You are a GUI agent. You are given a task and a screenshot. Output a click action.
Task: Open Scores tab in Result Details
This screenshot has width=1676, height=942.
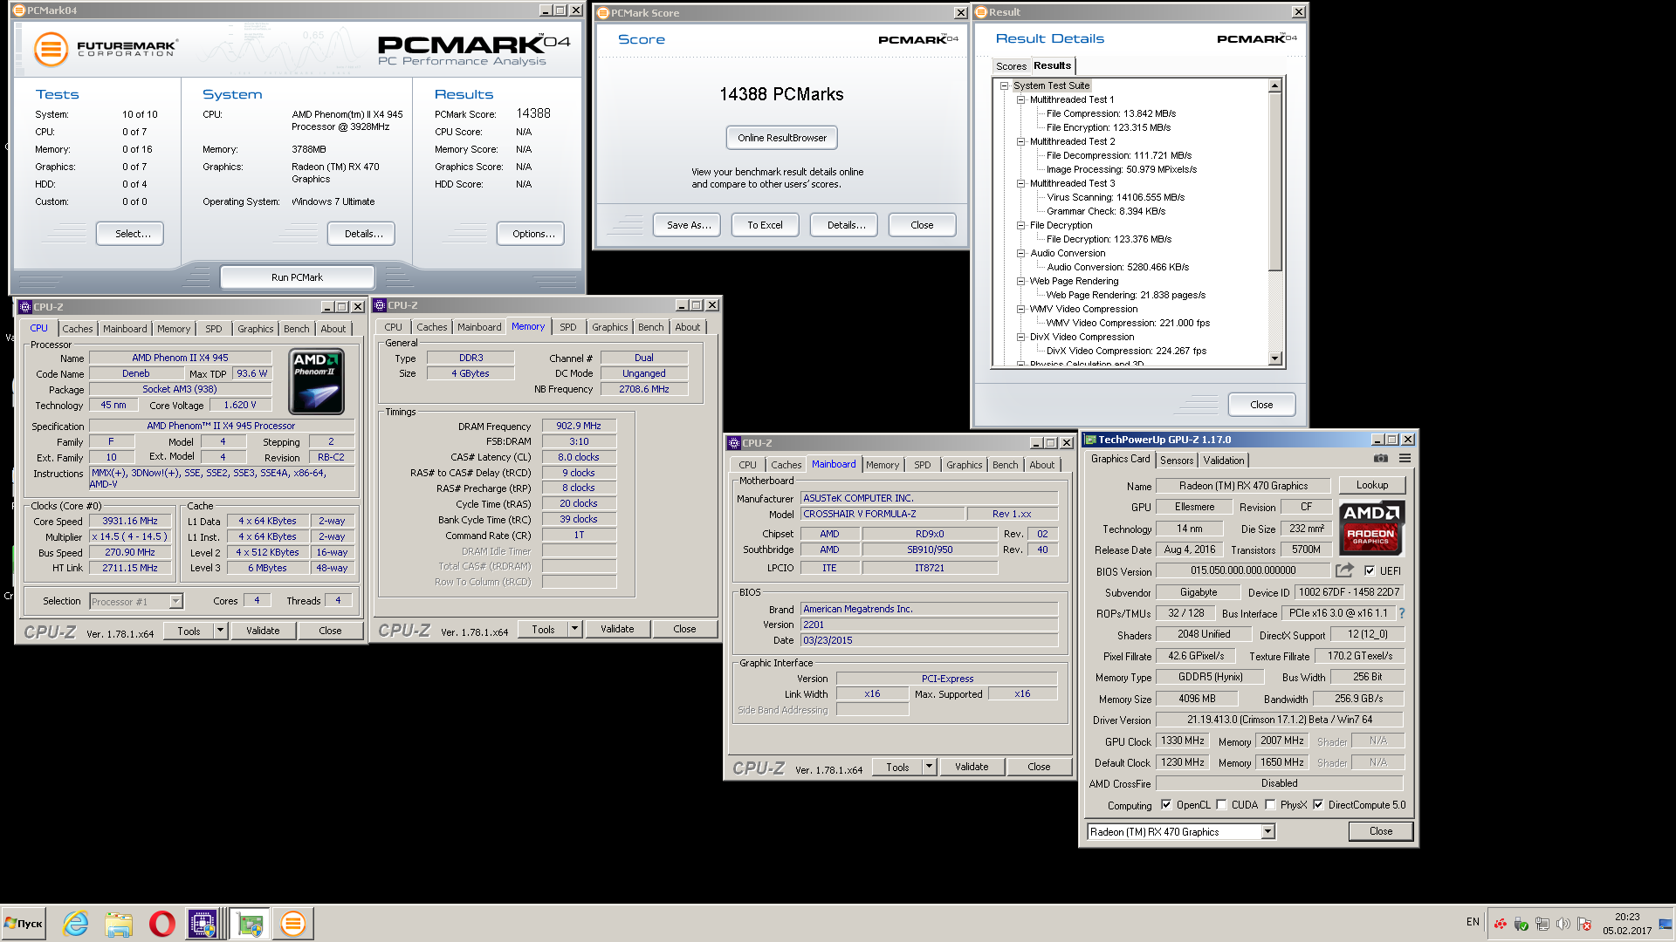pyautogui.click(x=1011, y=66)
